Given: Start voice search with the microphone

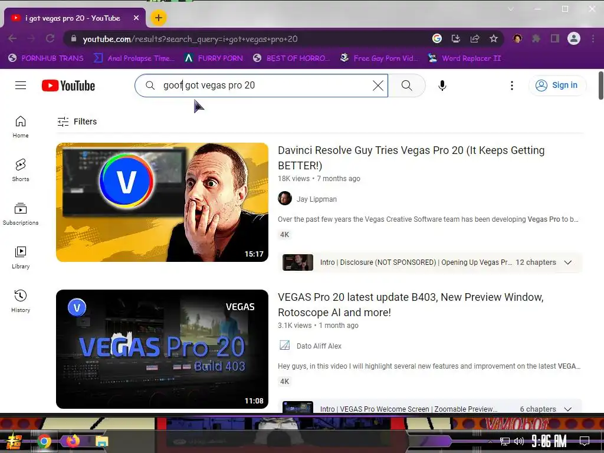Looking at the screenshot, I should tap(442, 86).
